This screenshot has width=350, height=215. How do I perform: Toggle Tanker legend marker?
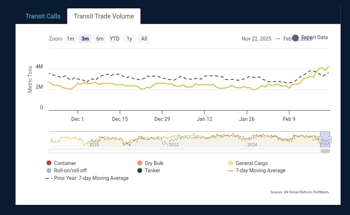pos(140,170)
